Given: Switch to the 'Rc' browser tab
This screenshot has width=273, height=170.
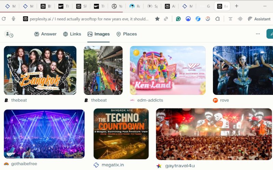Looking at the screenshot, I should tap(135, 6).
